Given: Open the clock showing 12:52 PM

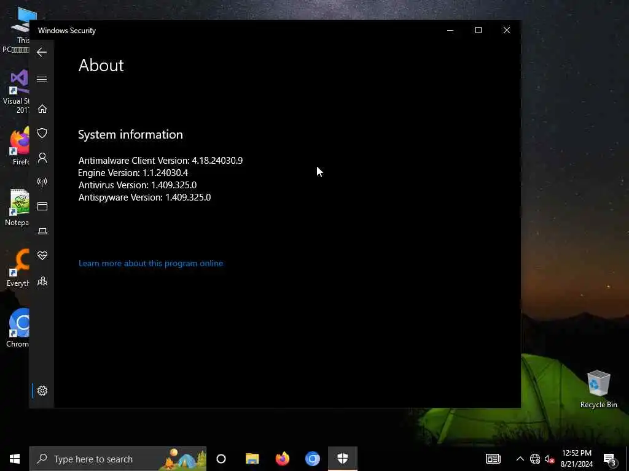Looking at the screenshot, I should click(576, 459).
